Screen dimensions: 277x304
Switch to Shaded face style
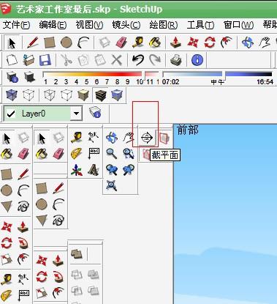click(83, 94)
